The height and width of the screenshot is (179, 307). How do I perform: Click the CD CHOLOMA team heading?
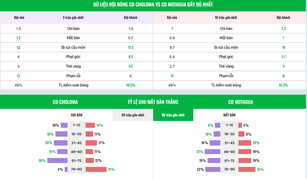(x=65, y=102)
